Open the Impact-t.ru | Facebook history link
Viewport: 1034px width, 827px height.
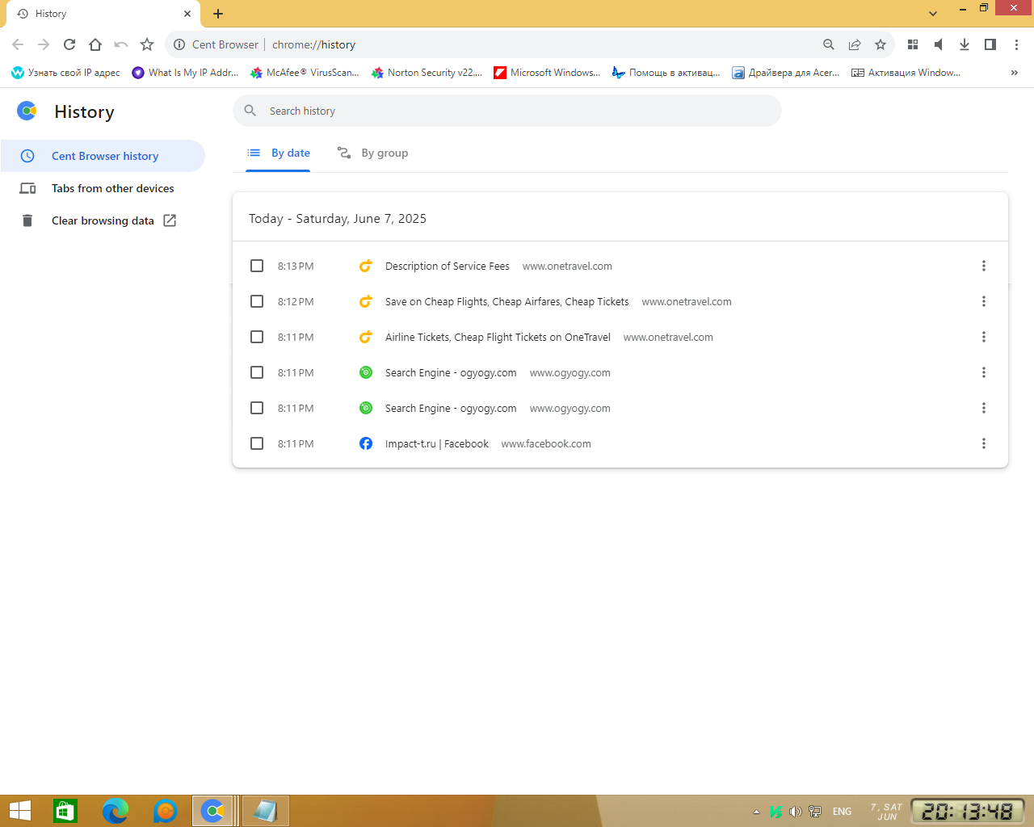[x=437, y=443]
